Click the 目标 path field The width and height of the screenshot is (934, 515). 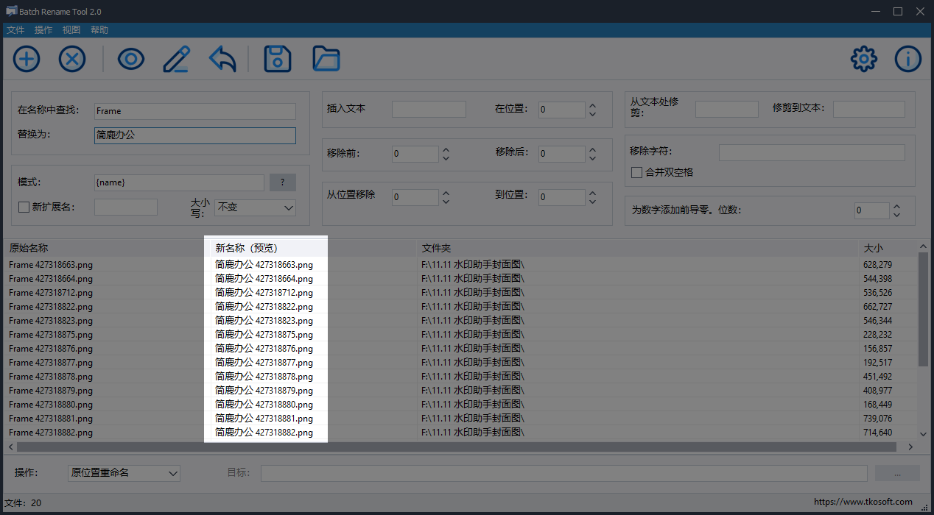point(564,473)
